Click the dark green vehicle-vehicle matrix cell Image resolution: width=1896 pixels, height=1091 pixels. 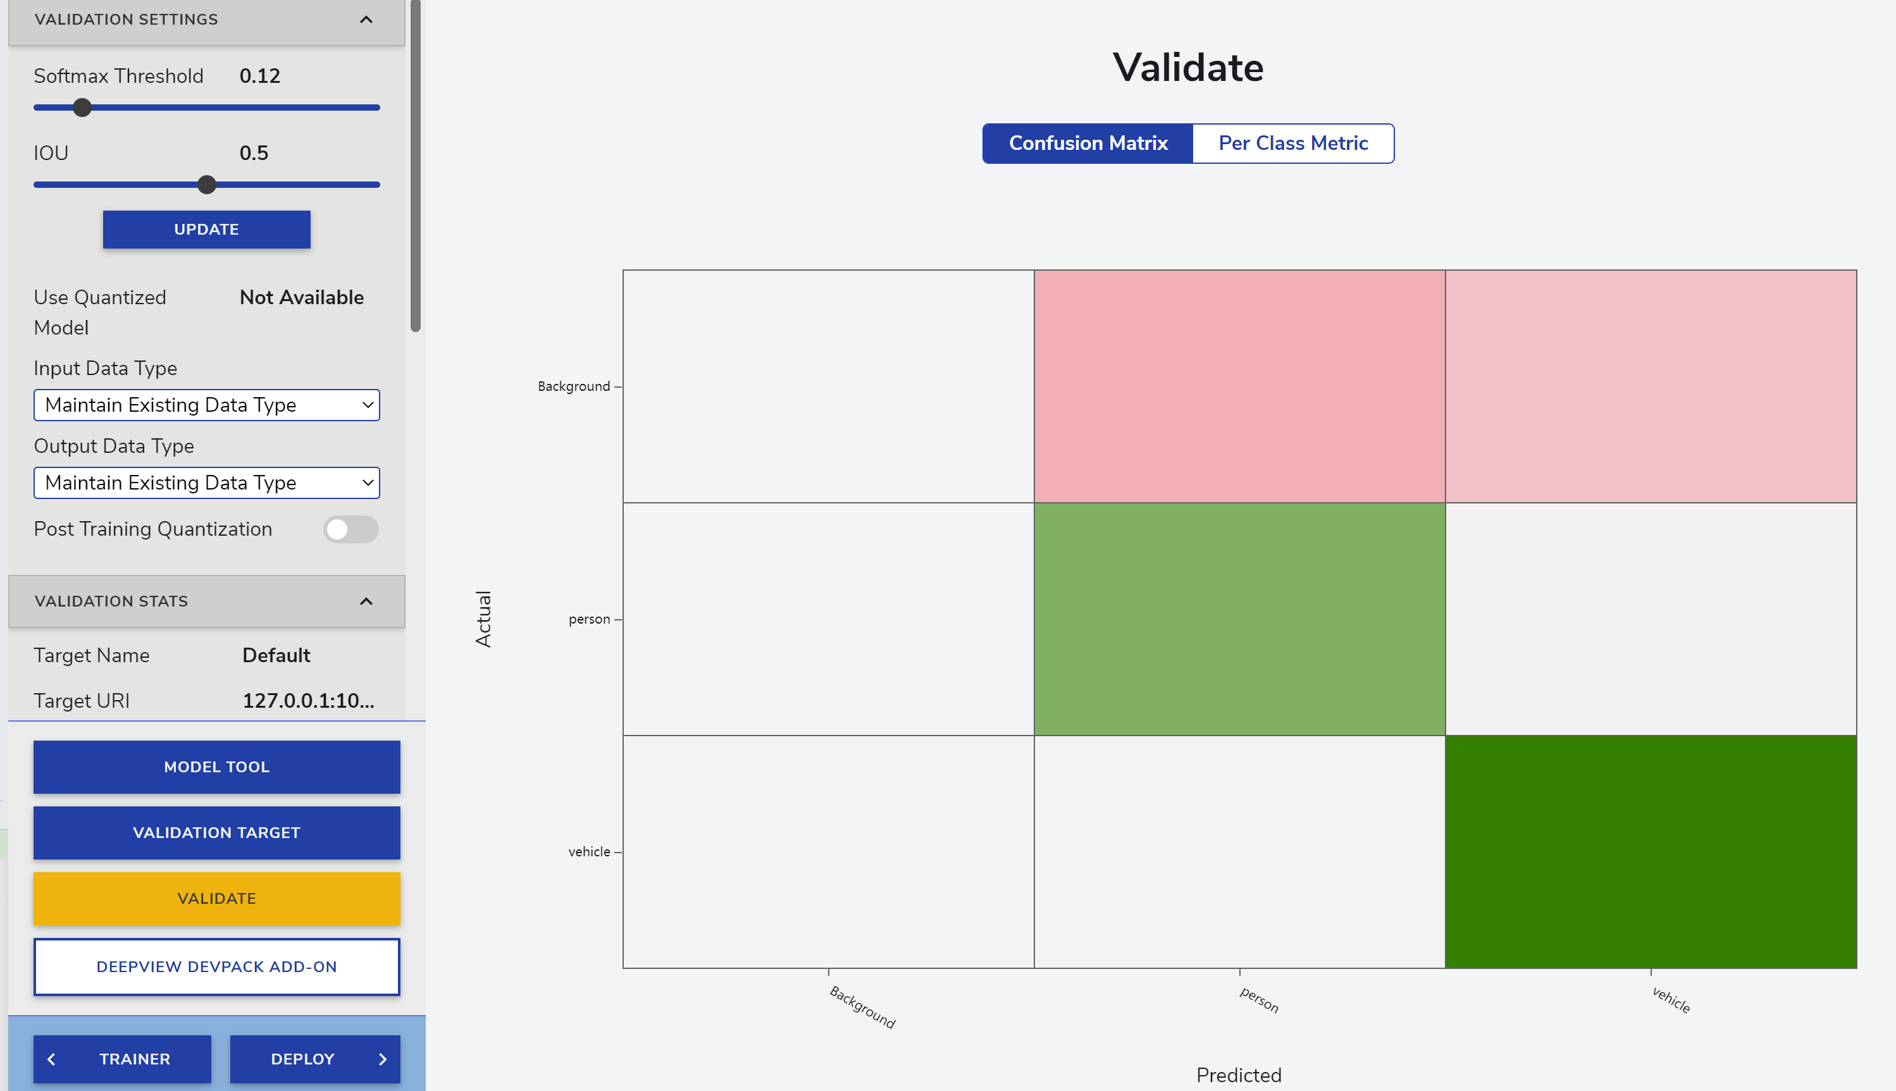(1650, 852)
